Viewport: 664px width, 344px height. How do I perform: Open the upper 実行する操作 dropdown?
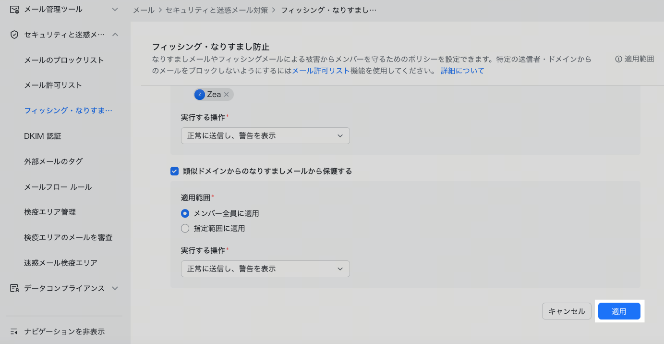265,136
